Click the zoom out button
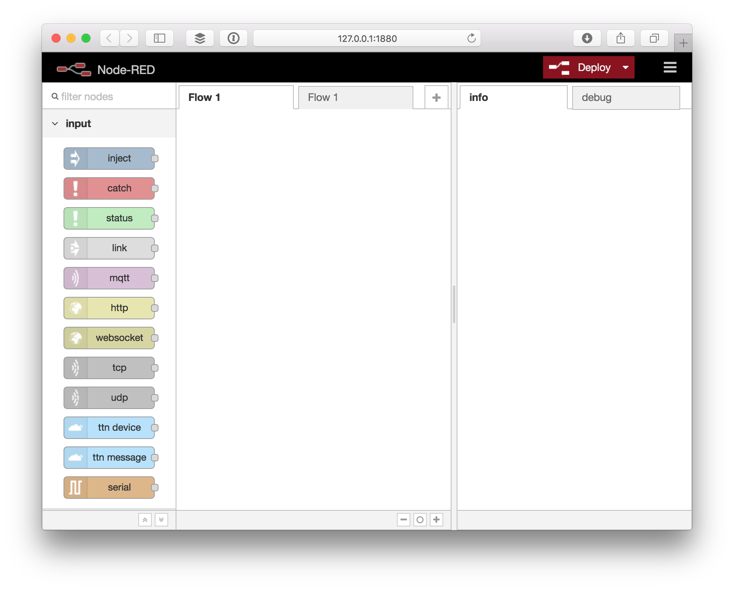734x590 pixels. coord(404,519)
